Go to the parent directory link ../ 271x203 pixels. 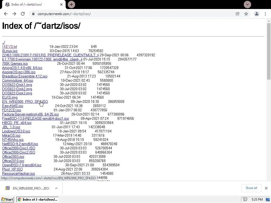[3, 42]
